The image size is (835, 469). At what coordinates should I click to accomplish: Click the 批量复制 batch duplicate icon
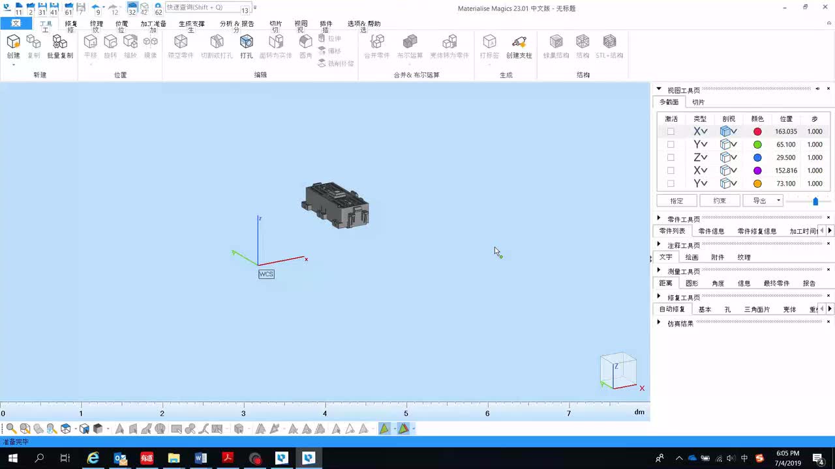pos(59,42)
